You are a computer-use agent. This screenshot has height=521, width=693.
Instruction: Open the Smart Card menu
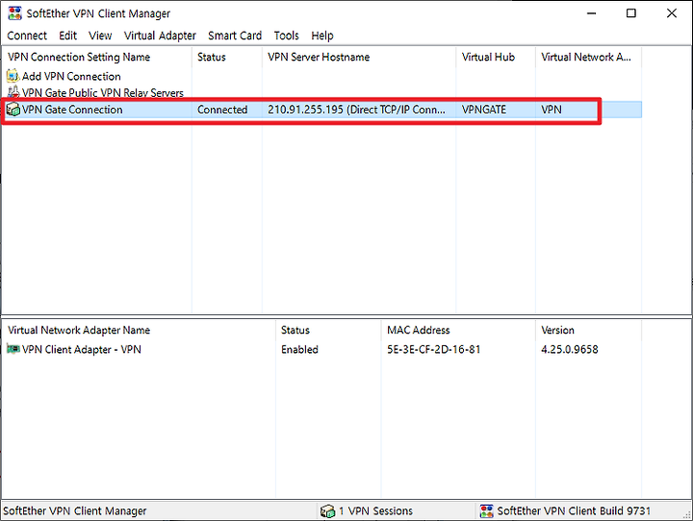[235, 36]
